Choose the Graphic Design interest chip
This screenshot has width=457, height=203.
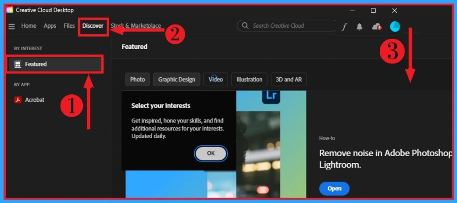tap(177, 79)
